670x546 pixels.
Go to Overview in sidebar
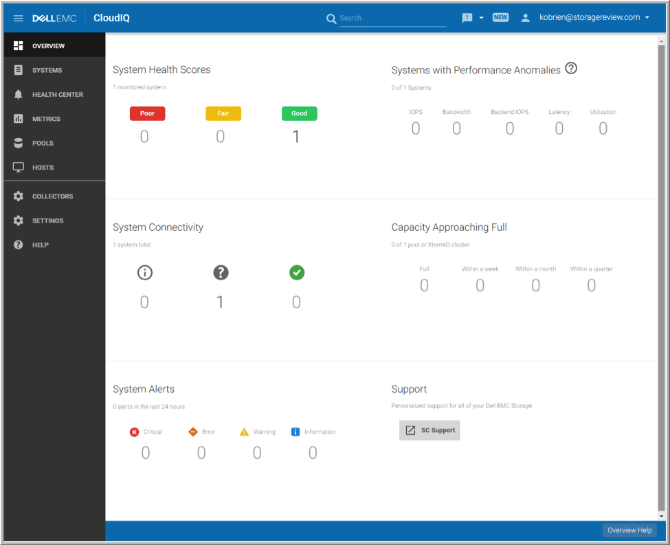click(x=55, y=46)
